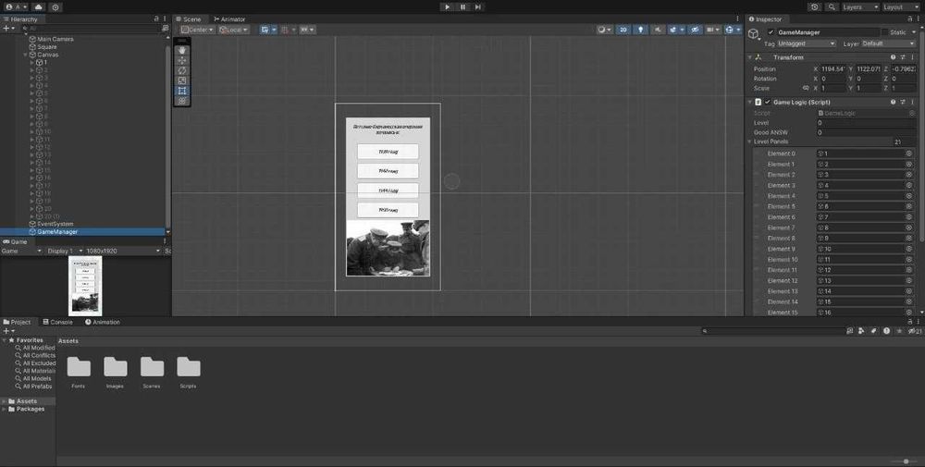Select the Scale tool
Screen dimensions: 925x467
tap(181, 80)
